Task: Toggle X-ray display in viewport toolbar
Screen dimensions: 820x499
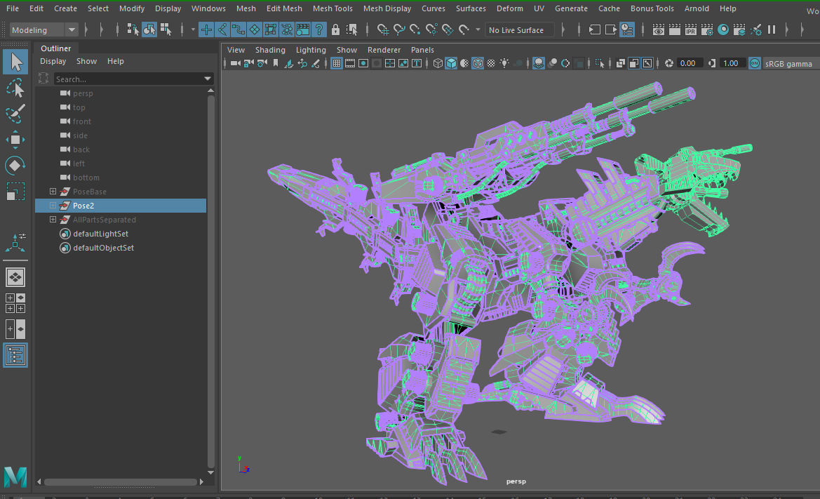Action: pyautogui.click(x=620, y=63)
